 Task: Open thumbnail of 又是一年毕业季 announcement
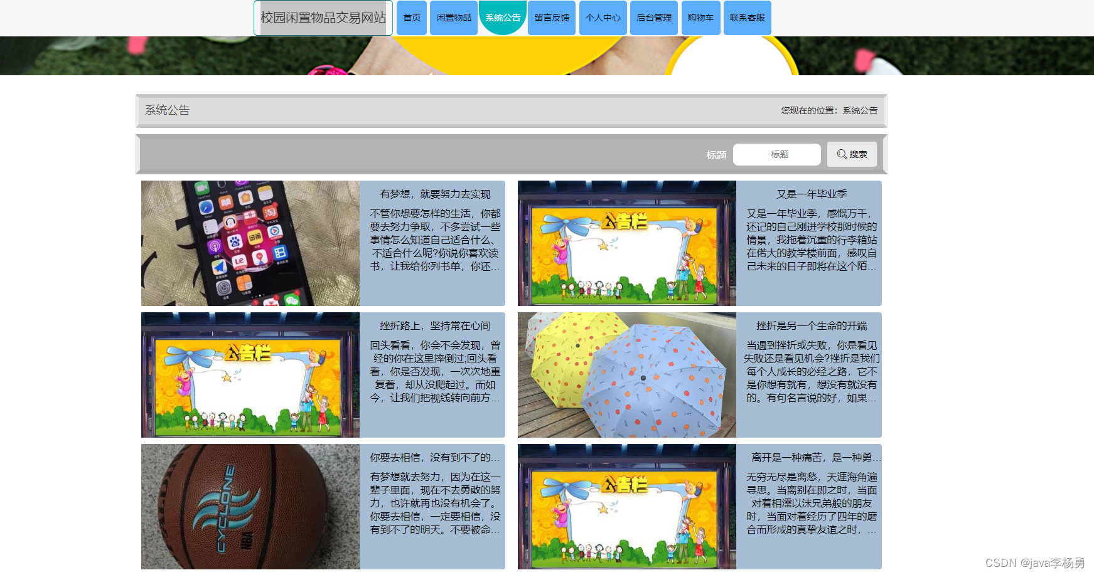(627, 243)
